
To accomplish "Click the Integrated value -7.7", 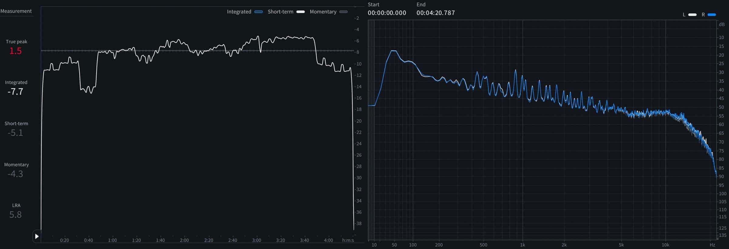I will click(x=15, y=92).
